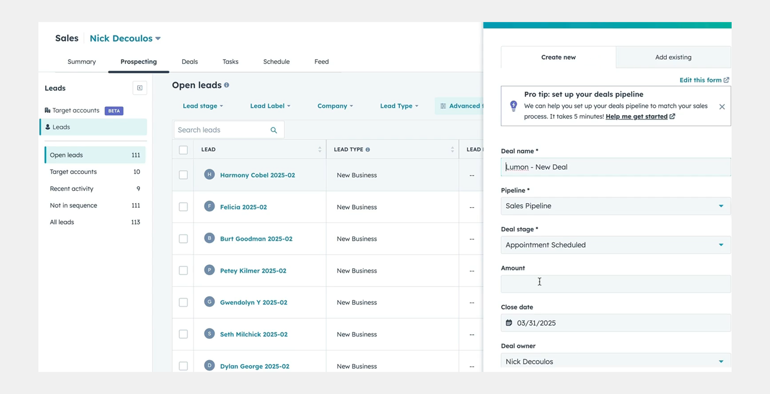Screen dimensions: 770x394
Task: Open the Deal stage dropdown showing Appointment Scheduled
Action: pos(615,245)
